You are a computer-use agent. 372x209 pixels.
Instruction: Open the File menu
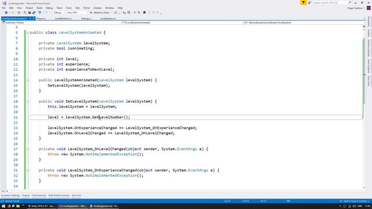coord(3,8)
